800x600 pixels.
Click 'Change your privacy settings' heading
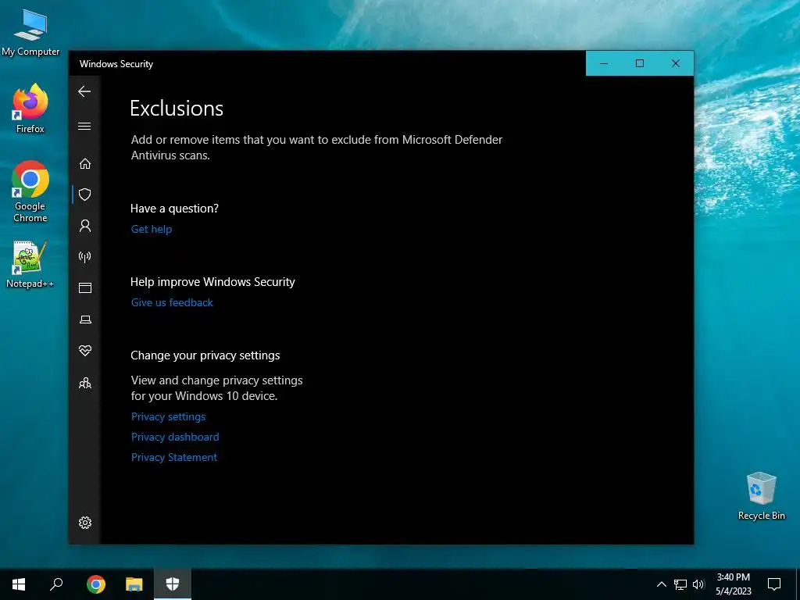[x=205, y=355]
